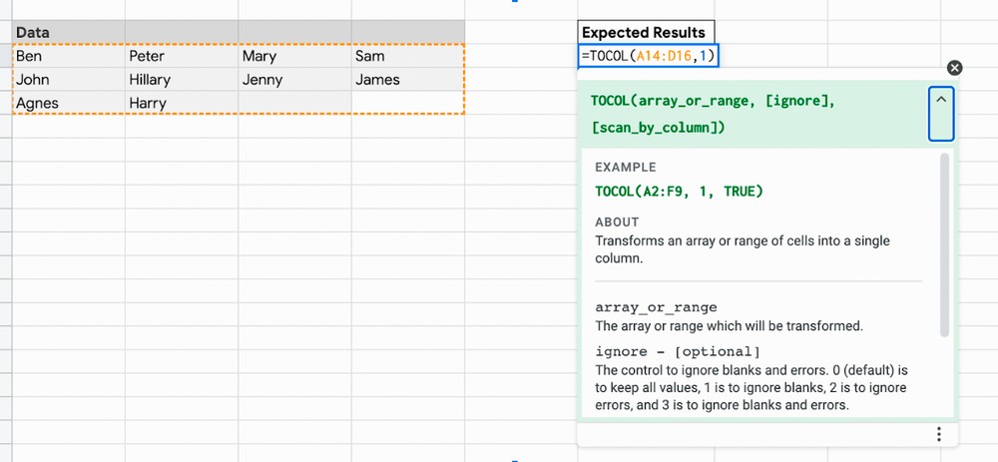Click the TOCOL syntax header in help panel
The image size is (998, 462).
pyautogui.click(x=713, y=114)
